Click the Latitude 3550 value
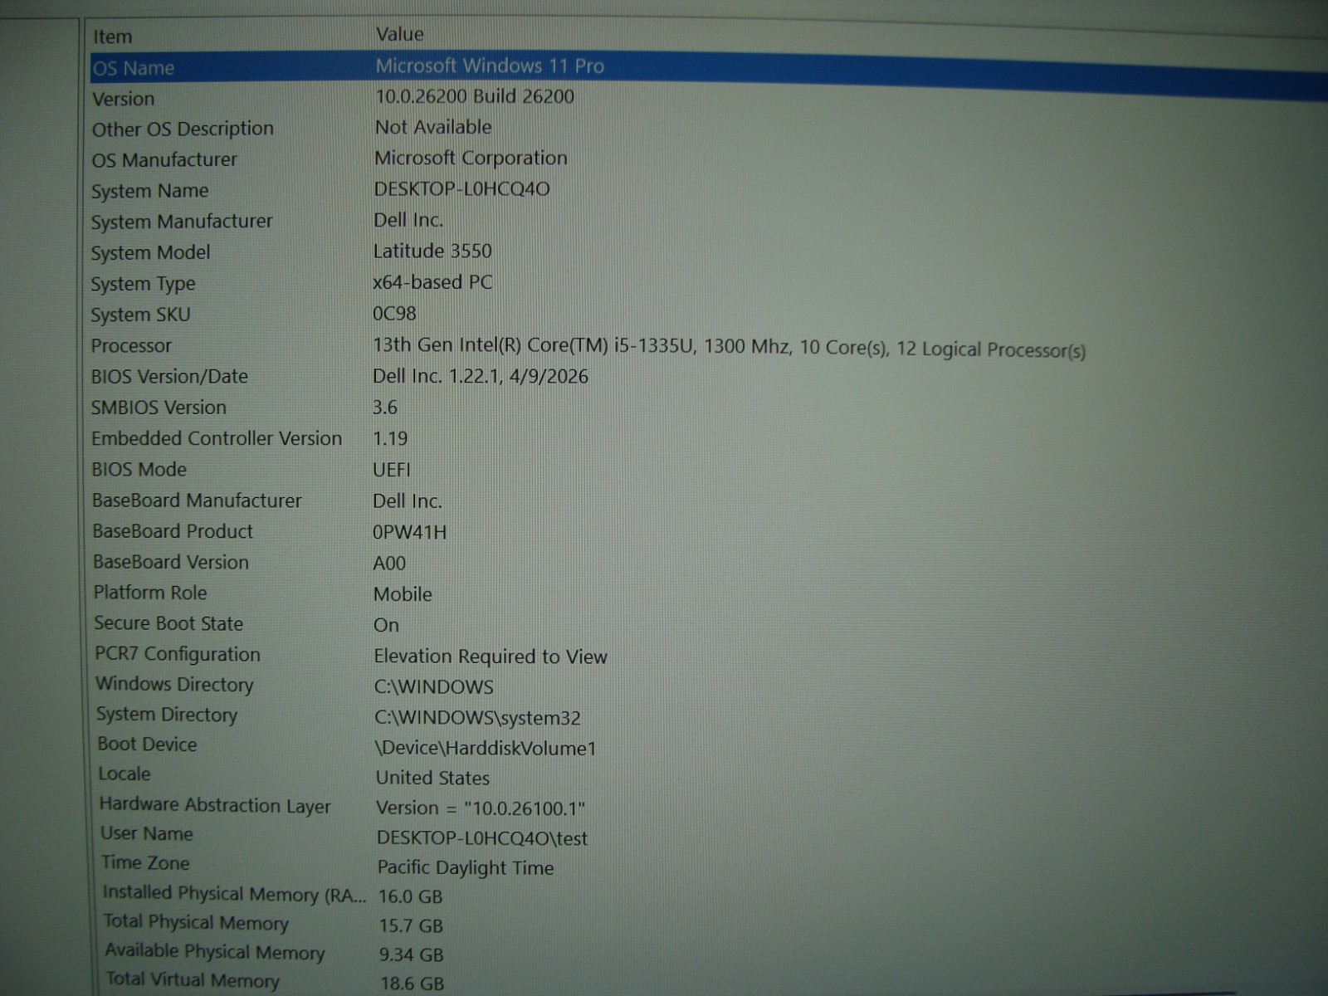The width and height of the screenshot is (1328, 996). [432, 251]
